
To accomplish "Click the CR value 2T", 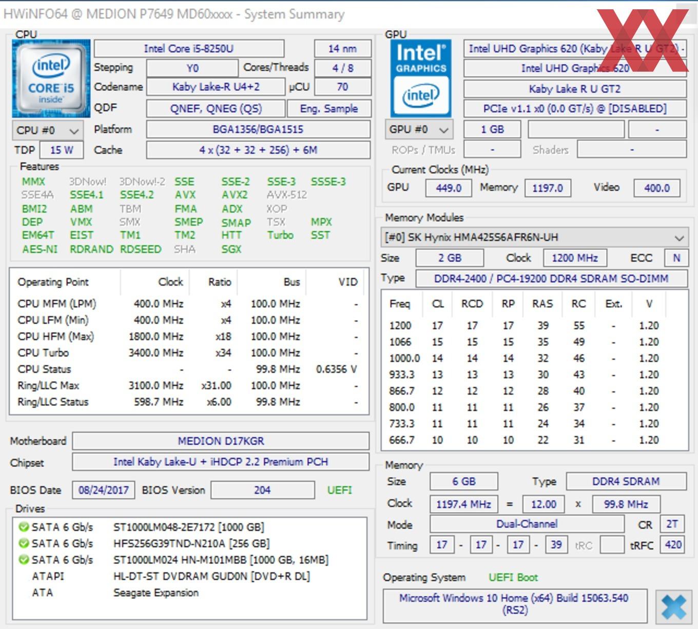I will [x=672, y=524].
